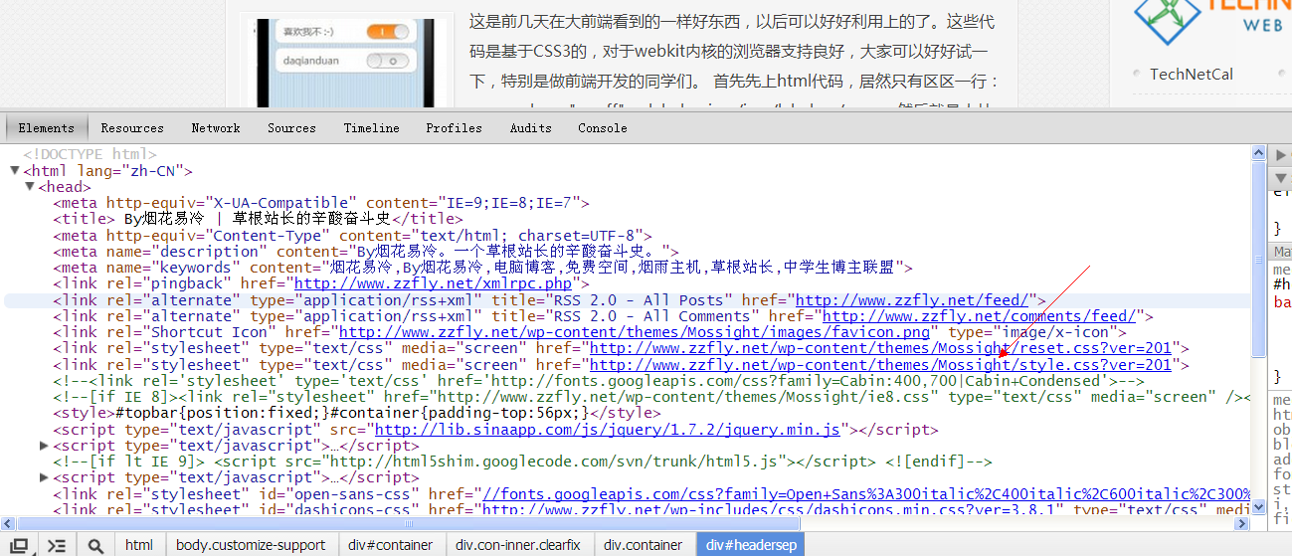
Task: Open the style.css?ver=201 stylesheet link
Action: click(x=881, y=365)
